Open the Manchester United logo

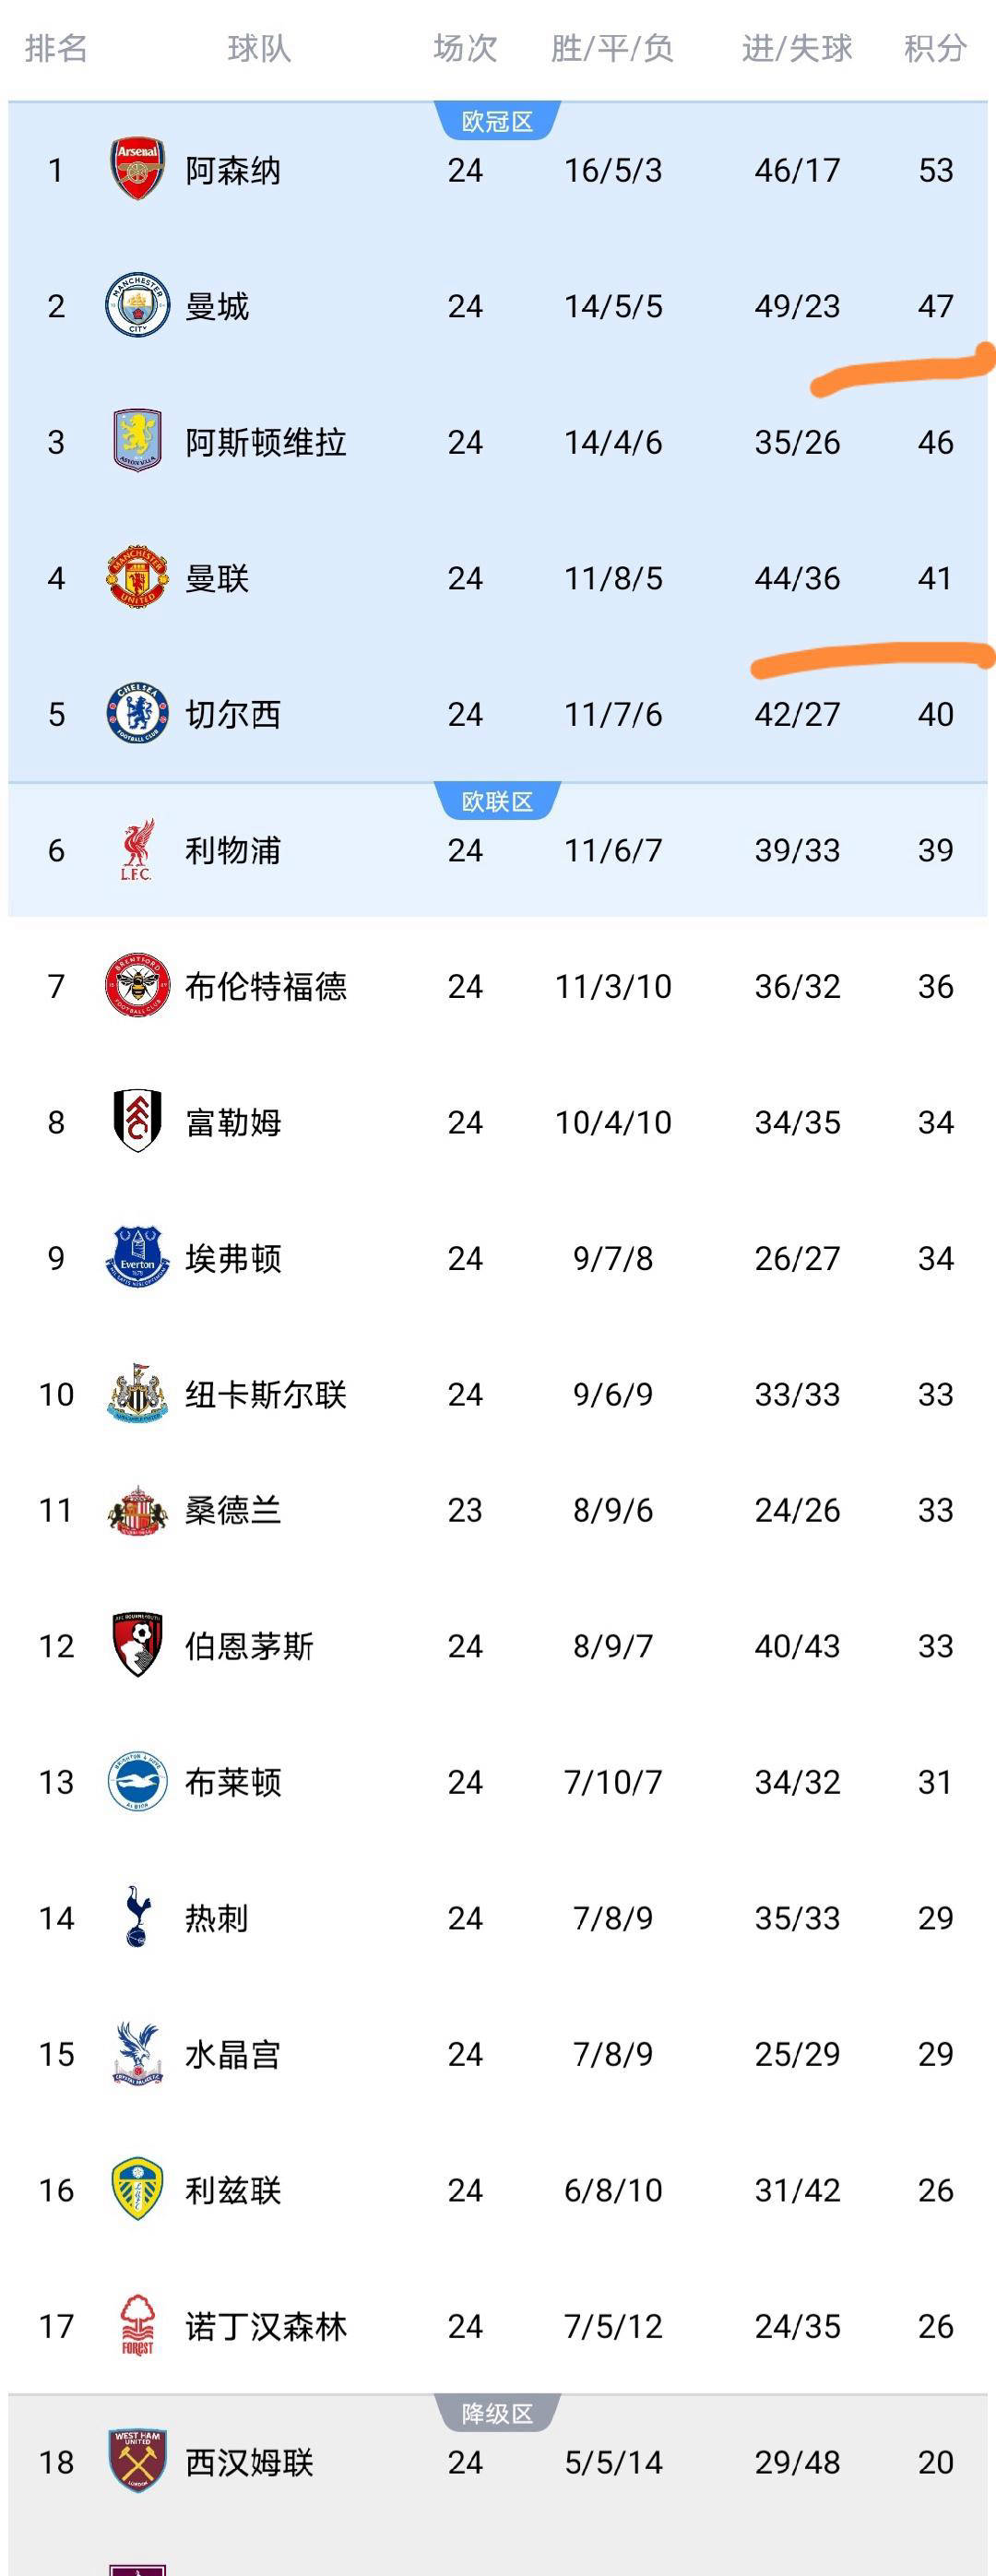point(137,577)
